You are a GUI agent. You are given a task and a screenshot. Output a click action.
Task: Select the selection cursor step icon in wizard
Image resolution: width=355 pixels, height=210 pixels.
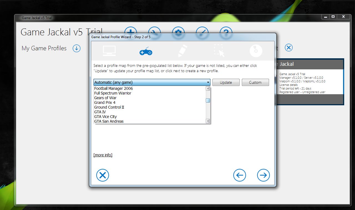pyautogui.click(x=219, y=51)
